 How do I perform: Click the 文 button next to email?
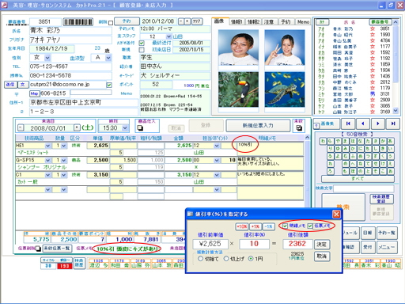(22, 85)
